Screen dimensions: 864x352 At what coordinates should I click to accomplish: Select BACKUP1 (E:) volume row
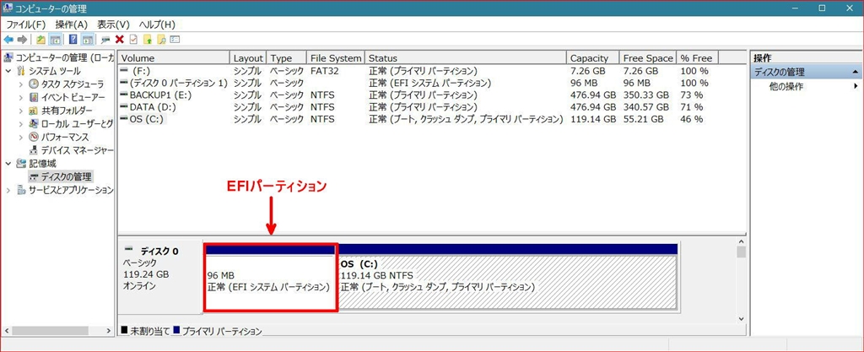pos(418,95)
